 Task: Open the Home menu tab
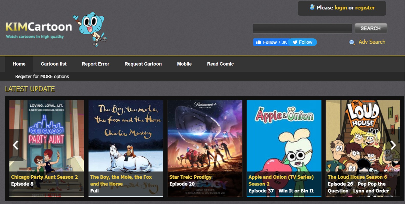tap(19, 64)
